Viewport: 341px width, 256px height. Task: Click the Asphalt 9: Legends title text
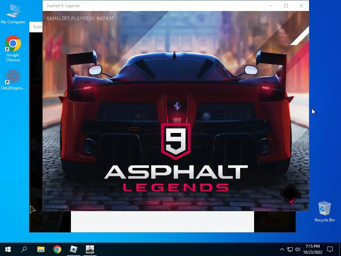pyautogui.click(x=63, y=6)
